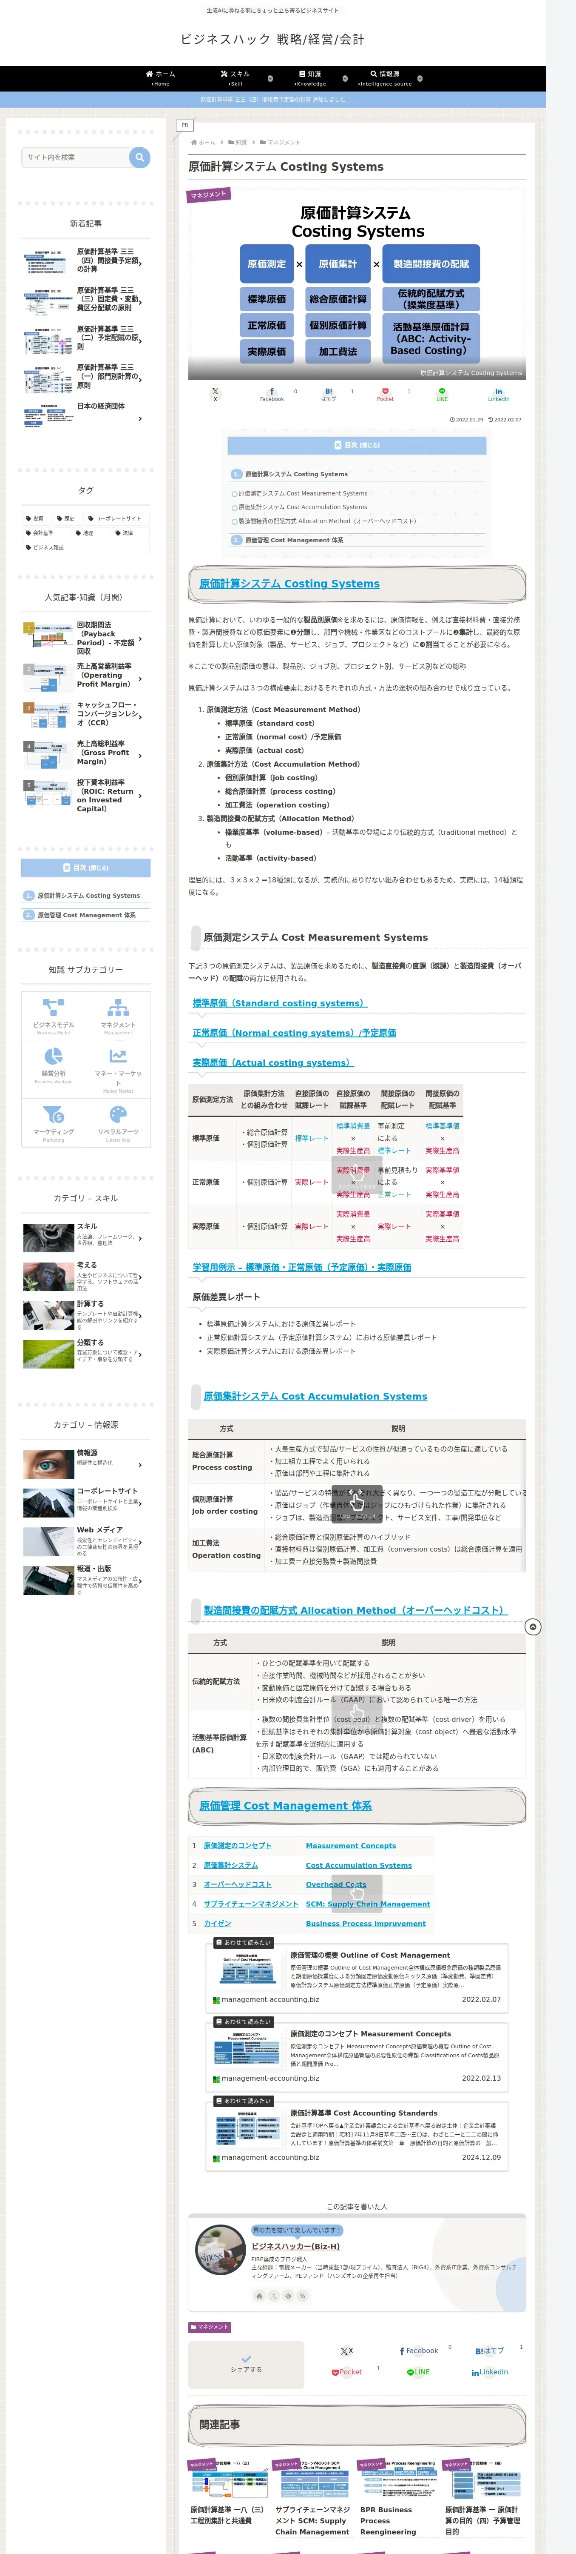This screenshot has width=576, height=2554.
Task: Share on X in bottom share section
Action: pos(346,2351)
